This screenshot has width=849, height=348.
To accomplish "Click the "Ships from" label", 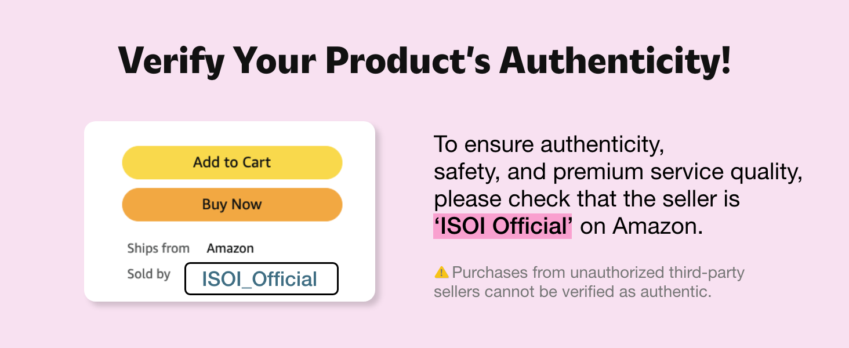I will pos(158,249).
